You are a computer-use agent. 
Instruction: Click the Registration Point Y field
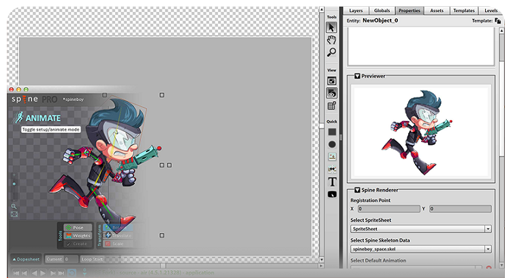tap(460, 209)
